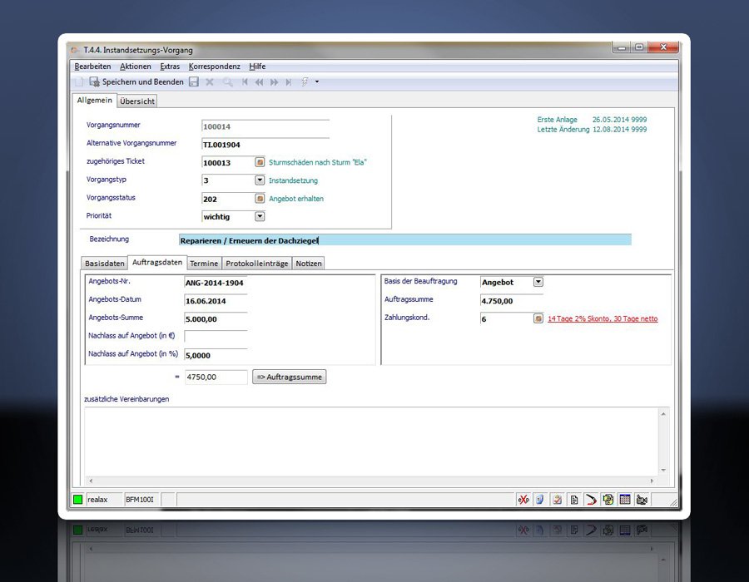749x582 pixels.
Task: Click the video camera status bar icon
Action: coord(642,500)
